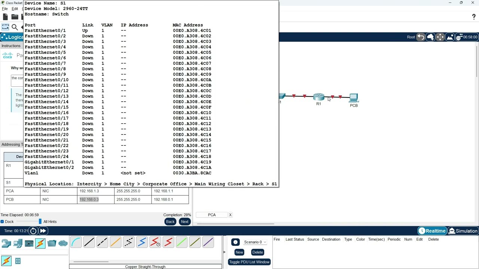The width and height of the screenshot is (479, 269).
Task: Select the PCA tab
Action: [x=212, y=215]
